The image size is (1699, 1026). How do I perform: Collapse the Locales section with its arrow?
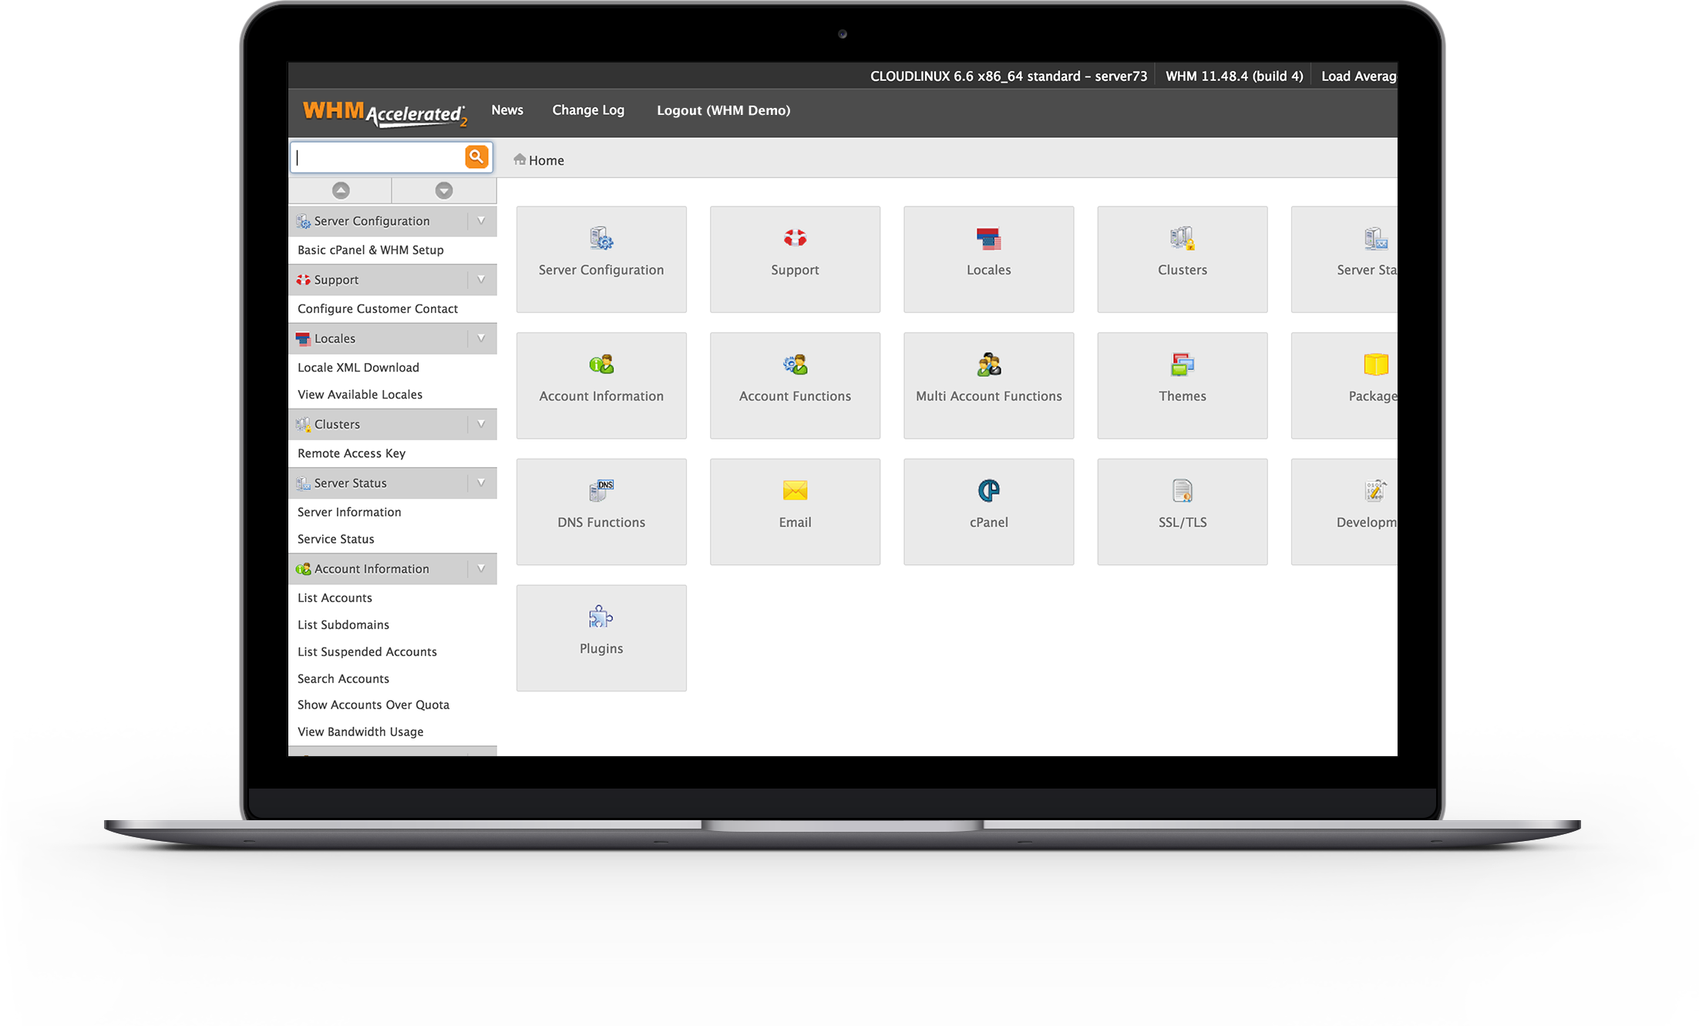(x=481, y=338)
